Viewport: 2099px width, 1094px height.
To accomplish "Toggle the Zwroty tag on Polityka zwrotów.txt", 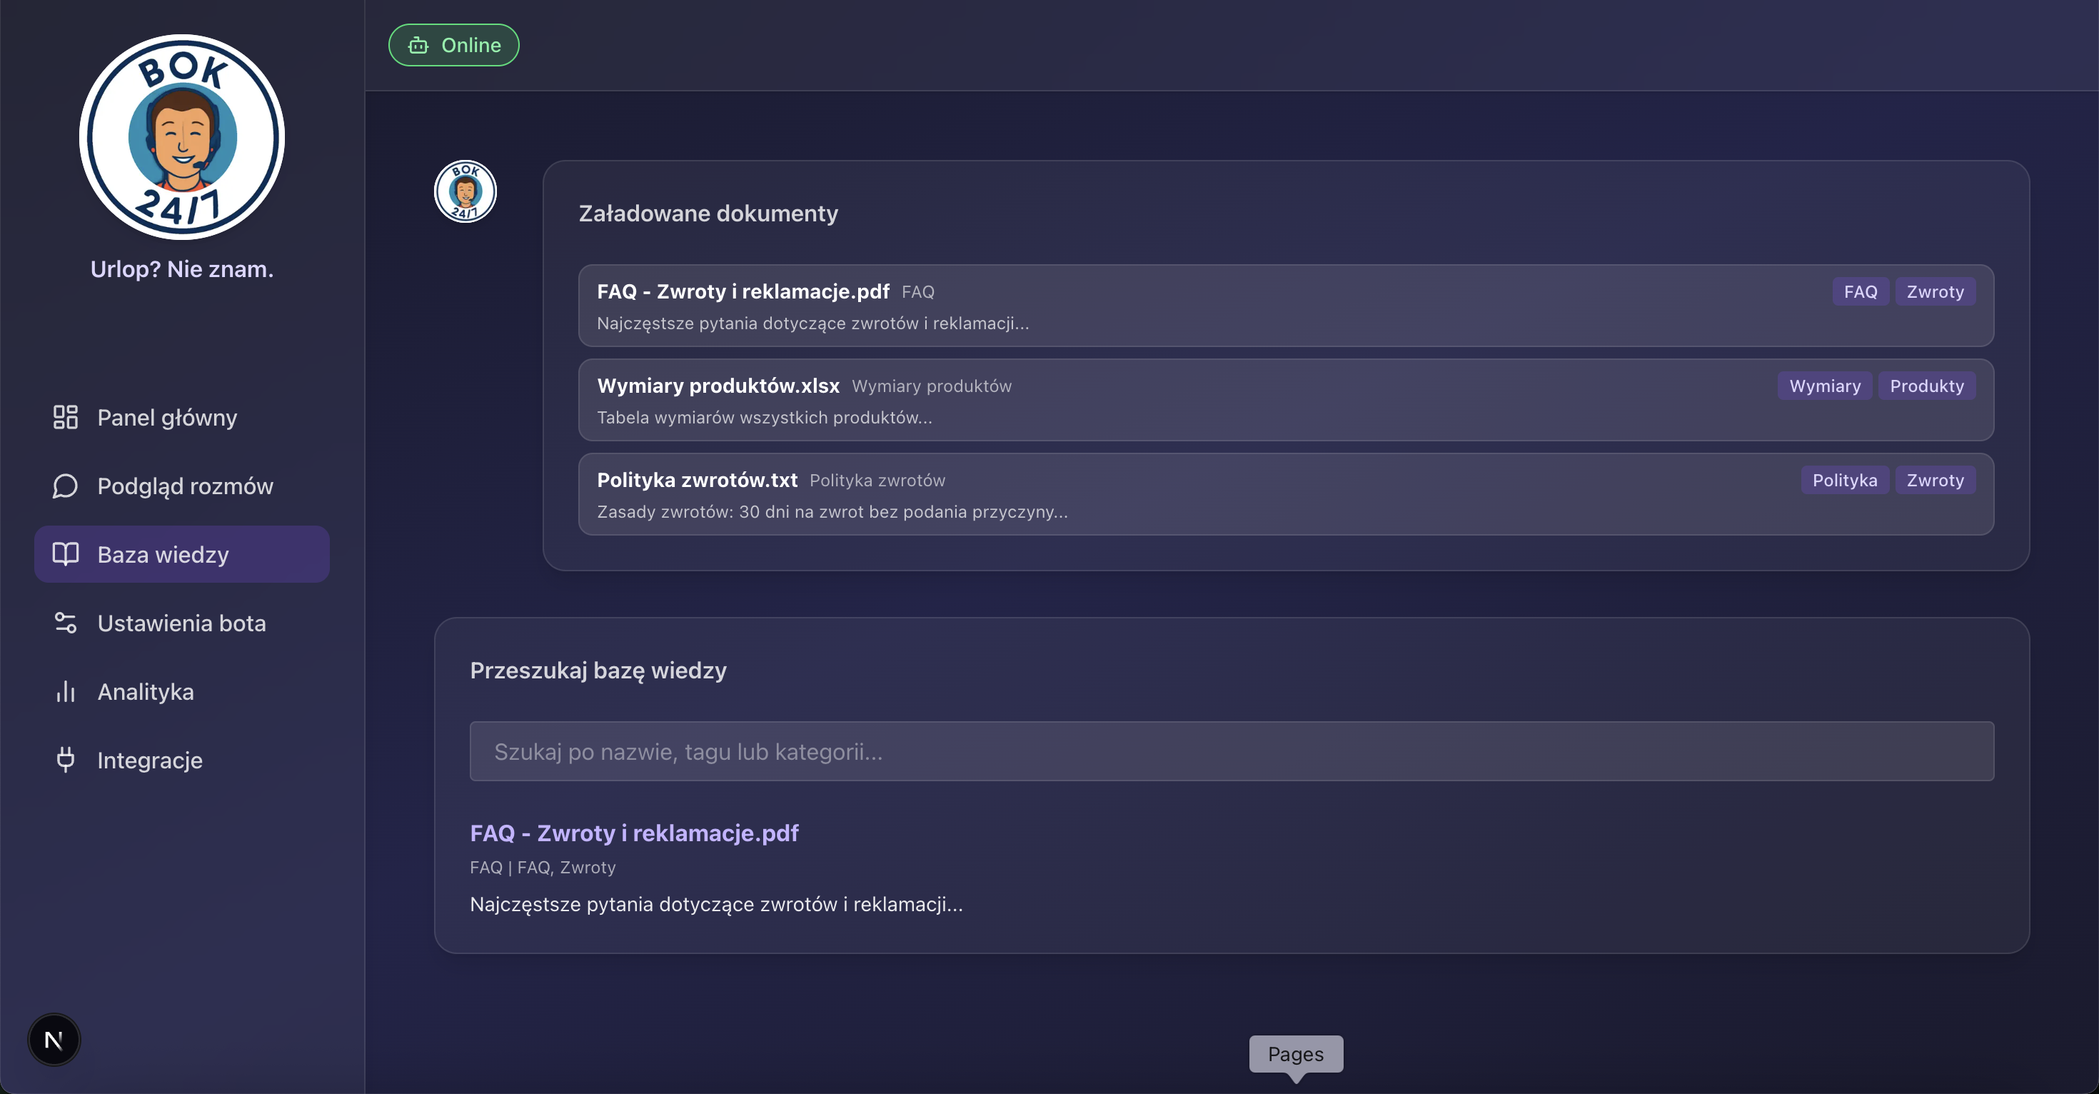I will pyautogui.click(x=1936, y=480).
